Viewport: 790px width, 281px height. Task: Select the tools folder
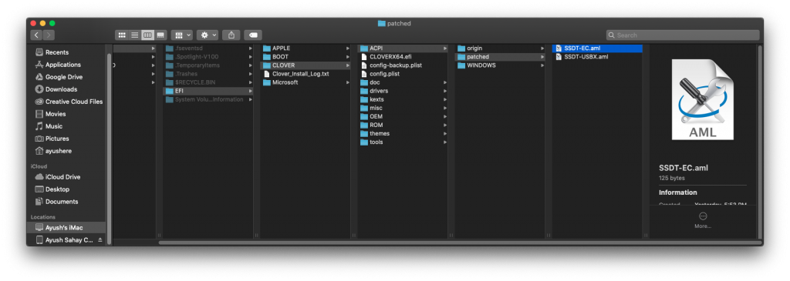point(403,142)
